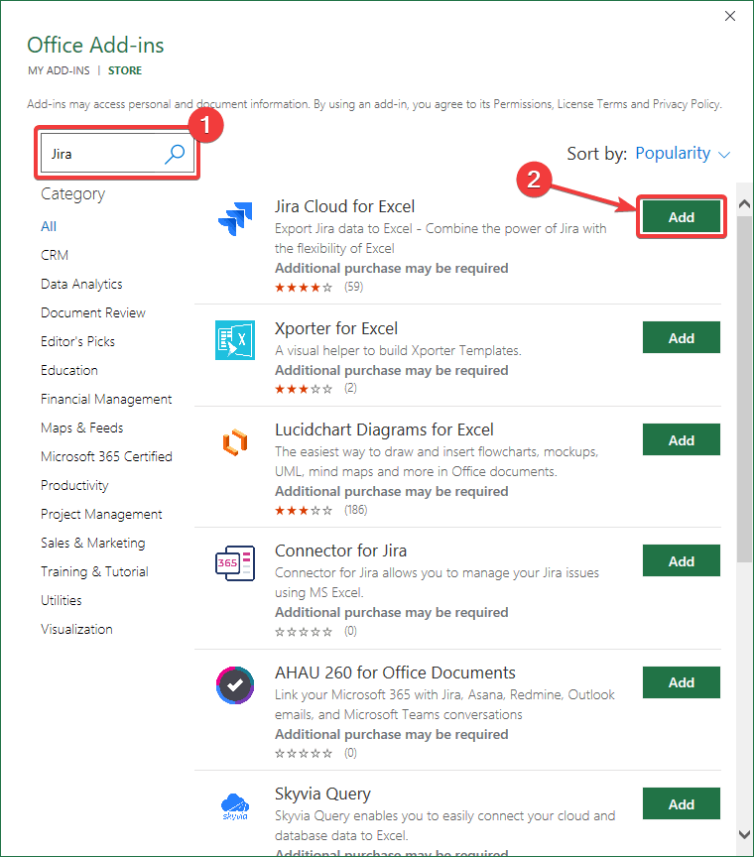Open Lucidchart Diagrams for Excel title
The width and height of the screenshot is (754, 857).
coord(384,430)
